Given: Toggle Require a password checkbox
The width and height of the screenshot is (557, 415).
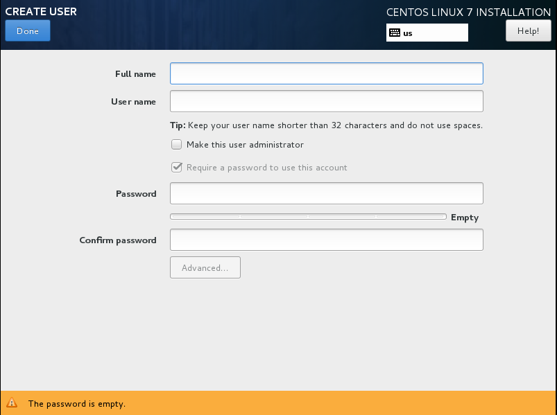Looking at the screenshot, I should tap(177, 167).
